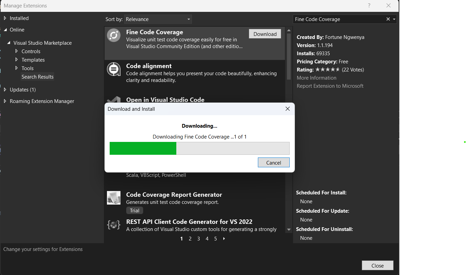Cancel the Fine Code Coverage download
The image size is (466, 275).
(274, 163)
